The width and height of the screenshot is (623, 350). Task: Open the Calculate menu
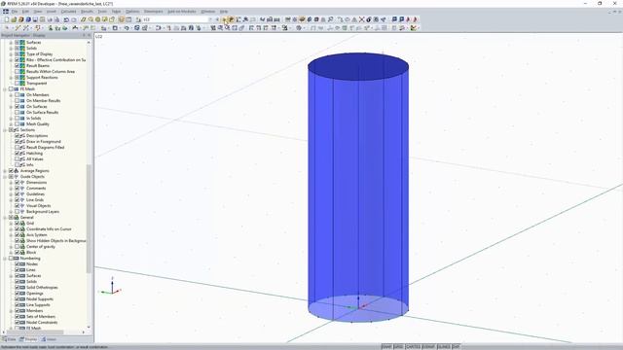(x=68, y=12)
